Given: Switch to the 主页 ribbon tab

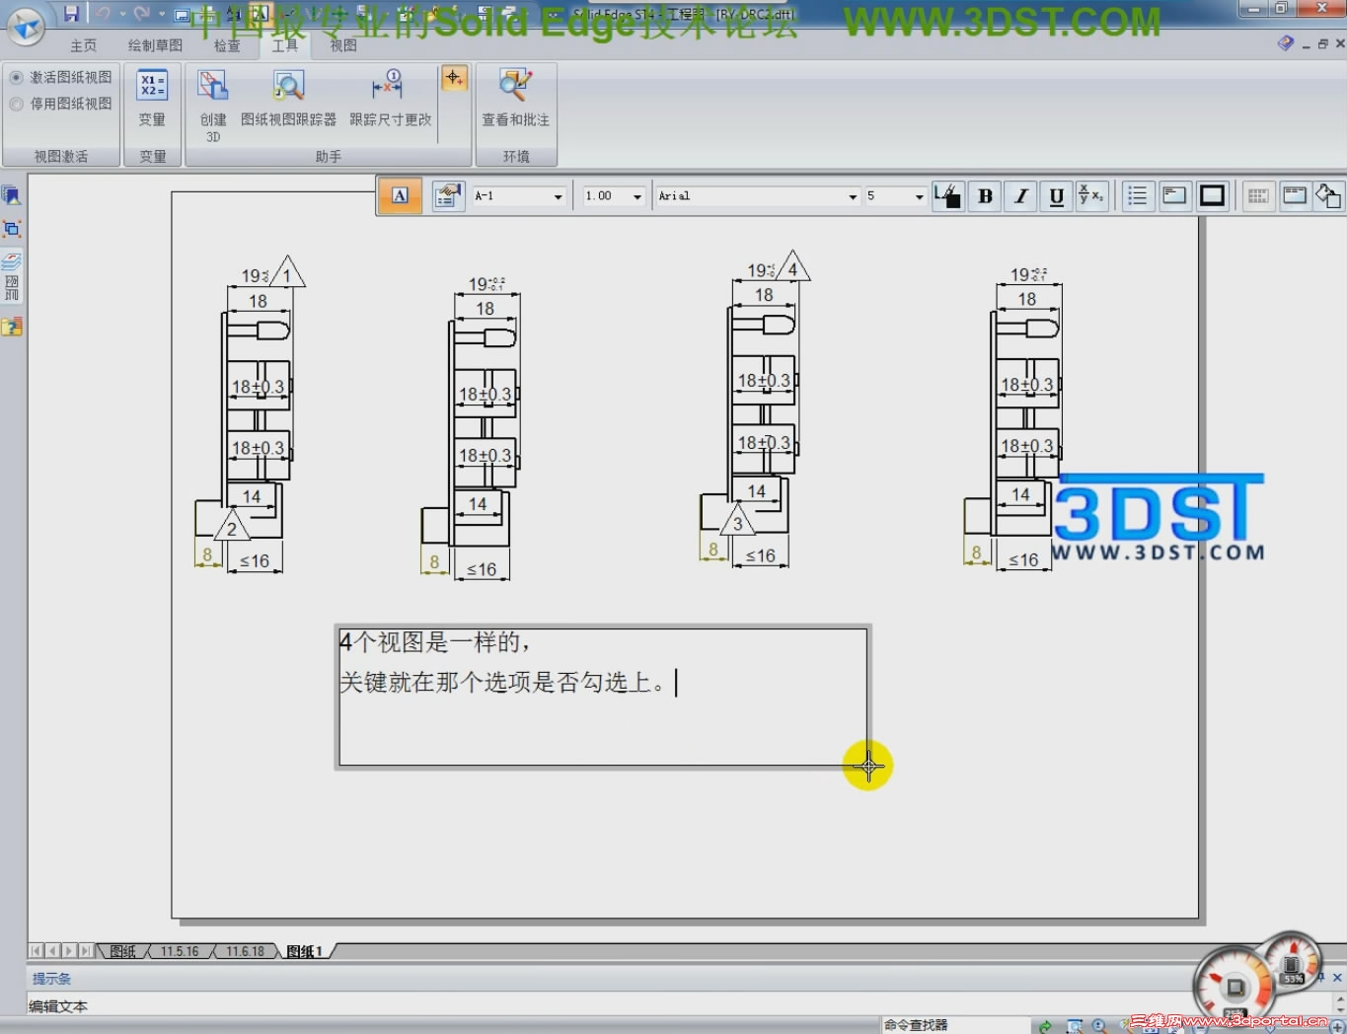Looking at the screenshot, I should tap(84, 45).
